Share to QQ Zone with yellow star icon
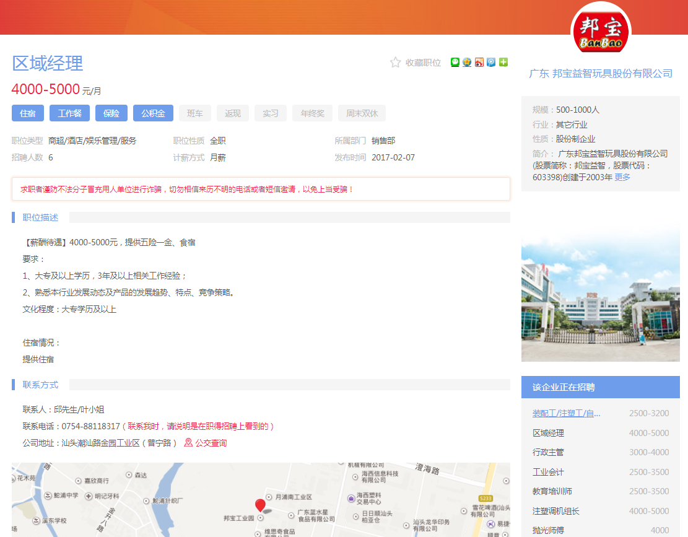Image resolution: width=688 pixels, height=537 pixels. 467,63
